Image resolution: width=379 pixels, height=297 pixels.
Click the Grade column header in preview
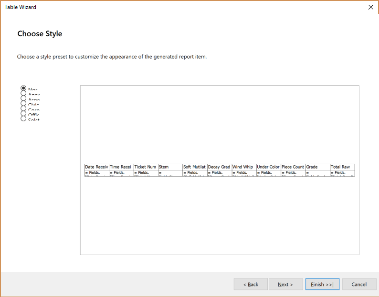[x=317, y=167]
